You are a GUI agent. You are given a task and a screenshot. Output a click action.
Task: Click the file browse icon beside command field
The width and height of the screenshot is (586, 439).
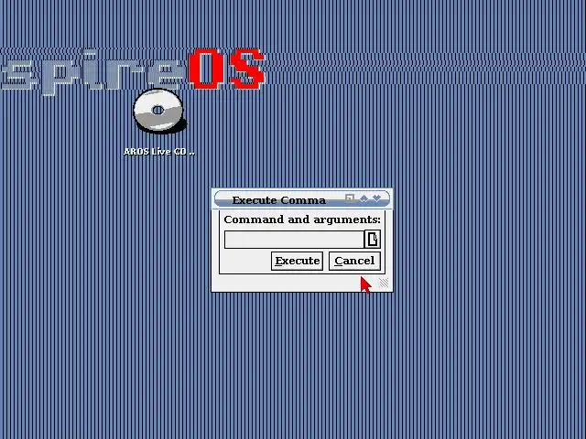(x=373, y=240)
